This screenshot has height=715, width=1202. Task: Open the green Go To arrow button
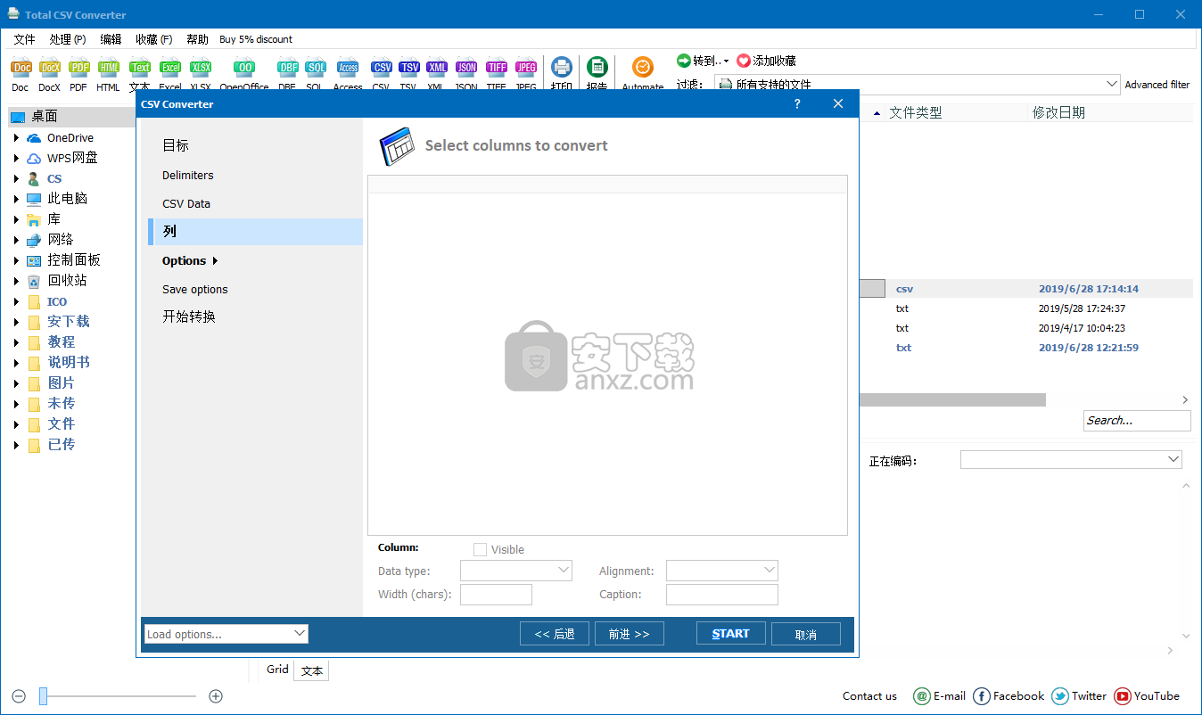684,61
